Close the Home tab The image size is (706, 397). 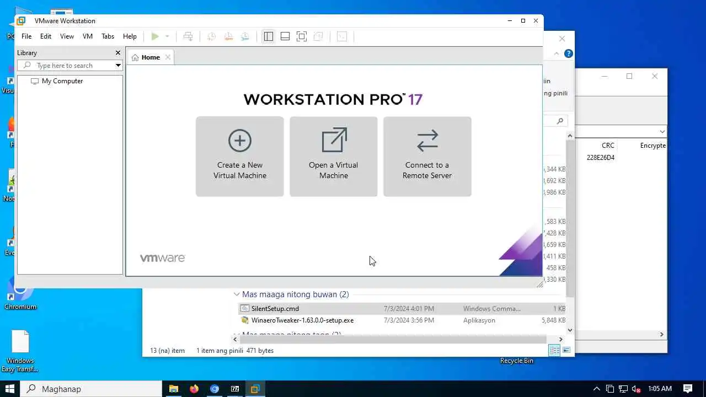coord(168,57)
